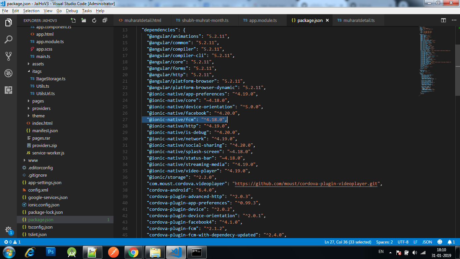Open Photoshop from the taskbar
The image size is (460, 259).
tap(51, 252)
